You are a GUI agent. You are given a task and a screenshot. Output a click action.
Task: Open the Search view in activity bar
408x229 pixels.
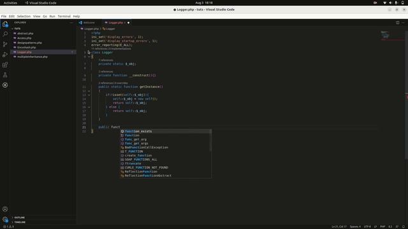(x=5, y=34)
